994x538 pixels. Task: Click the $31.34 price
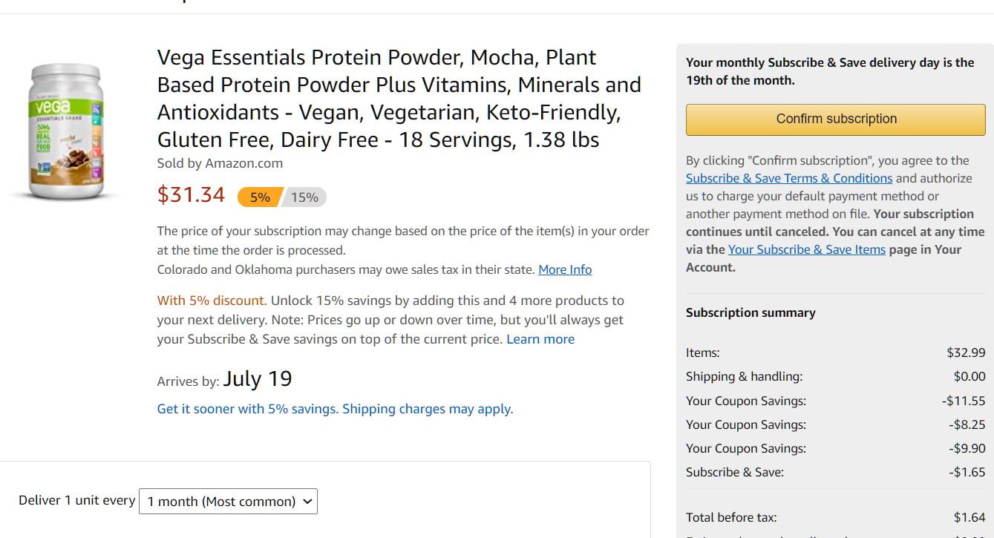coord(191,194)
